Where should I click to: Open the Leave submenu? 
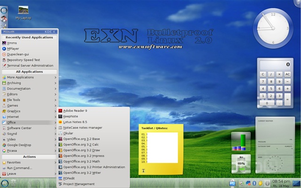tap(29, 173)
